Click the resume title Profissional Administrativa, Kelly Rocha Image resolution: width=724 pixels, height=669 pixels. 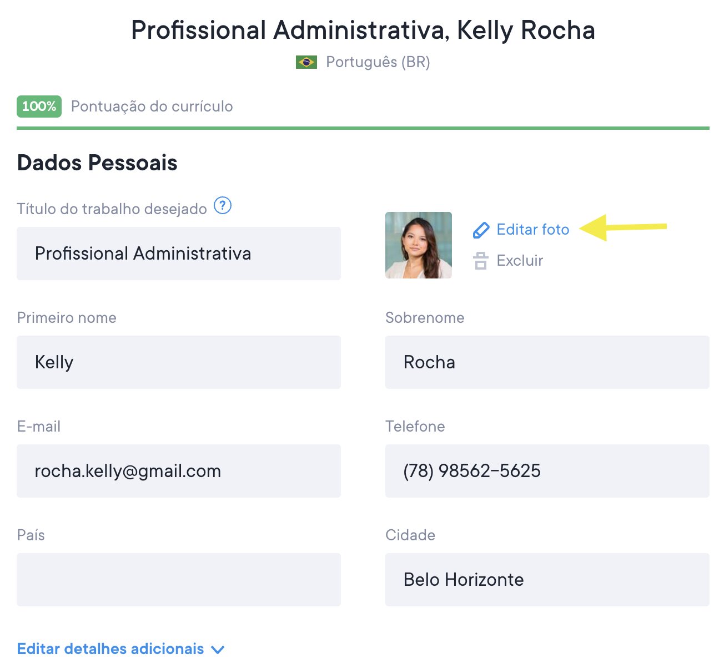(363, 30)
